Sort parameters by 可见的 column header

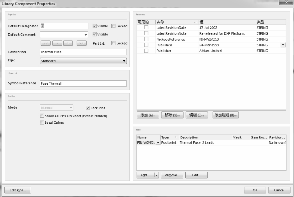(x=146, y=22)
